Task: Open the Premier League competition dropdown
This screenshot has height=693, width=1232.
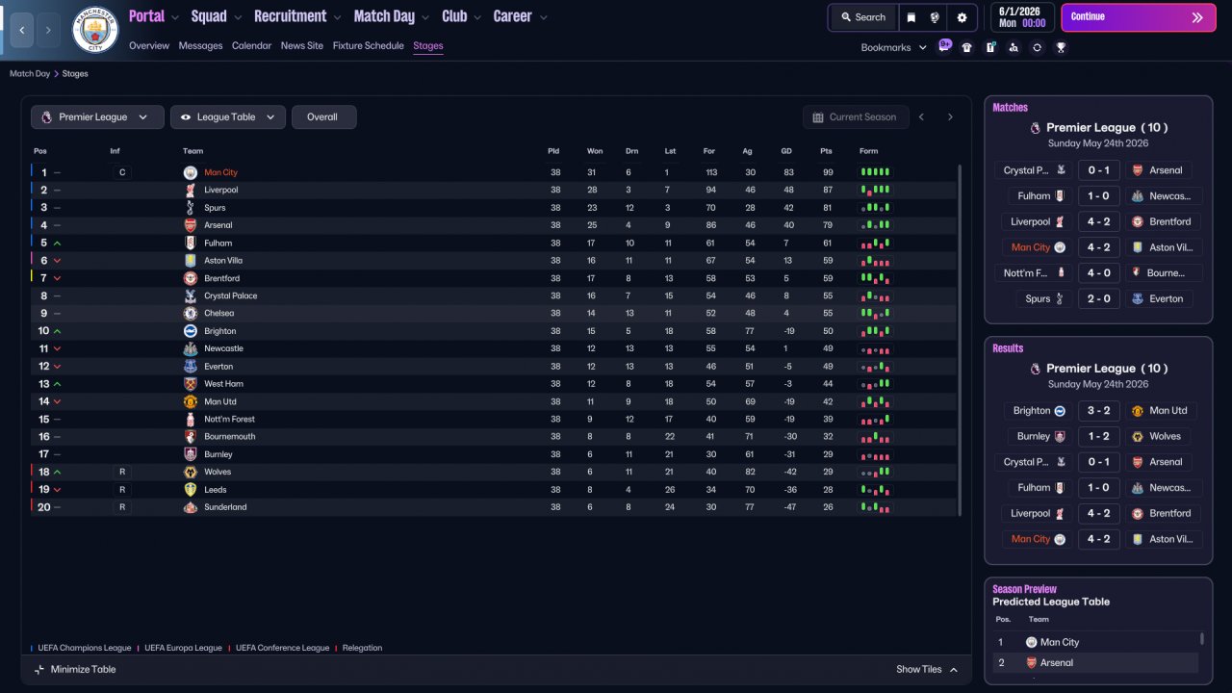Action: pyautogui.click(x=96, y=117)
